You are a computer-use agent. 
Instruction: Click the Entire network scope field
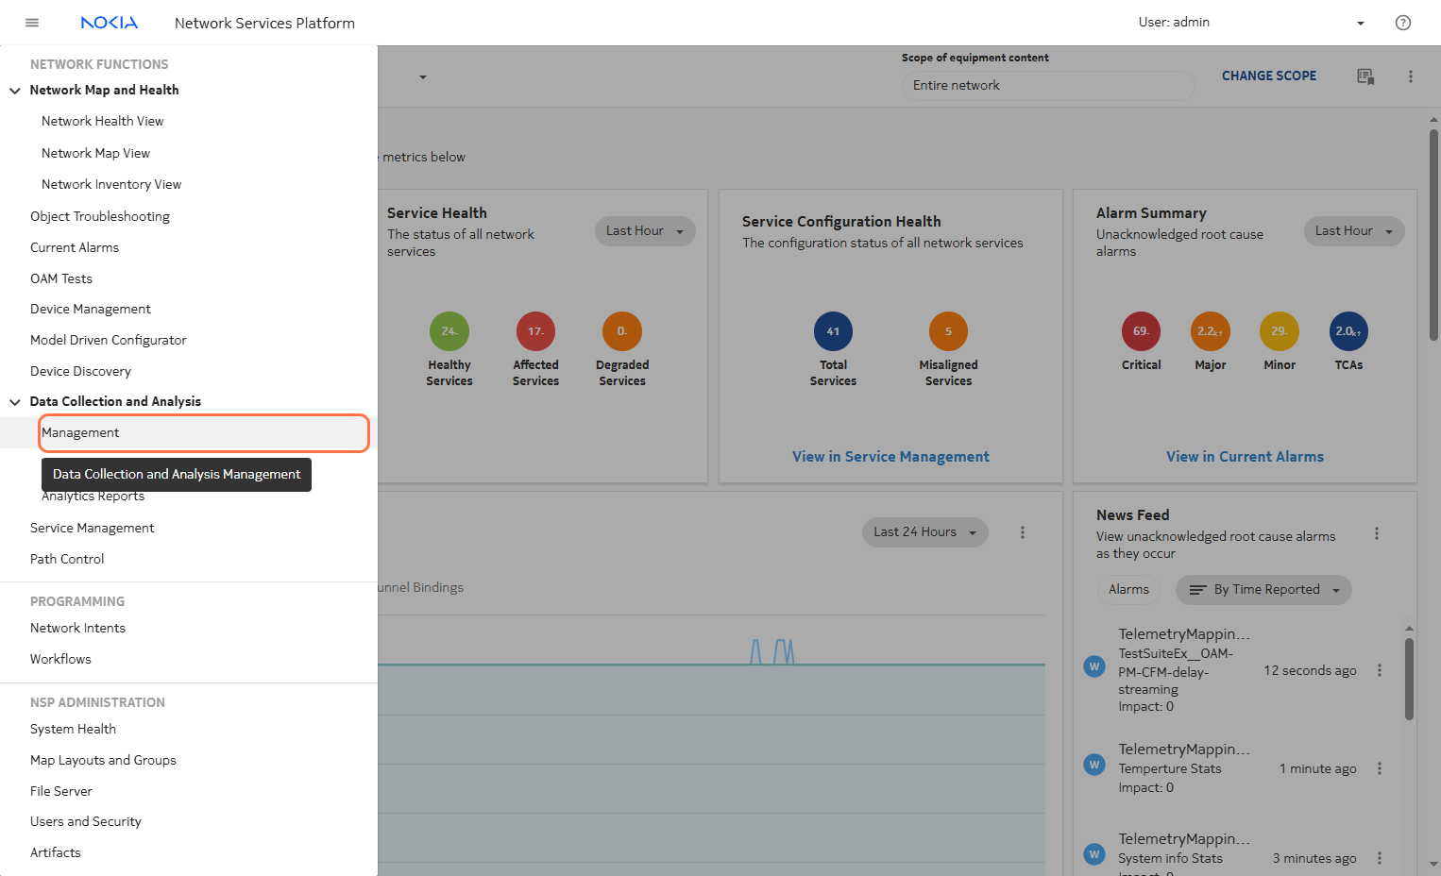point(1046,86)
